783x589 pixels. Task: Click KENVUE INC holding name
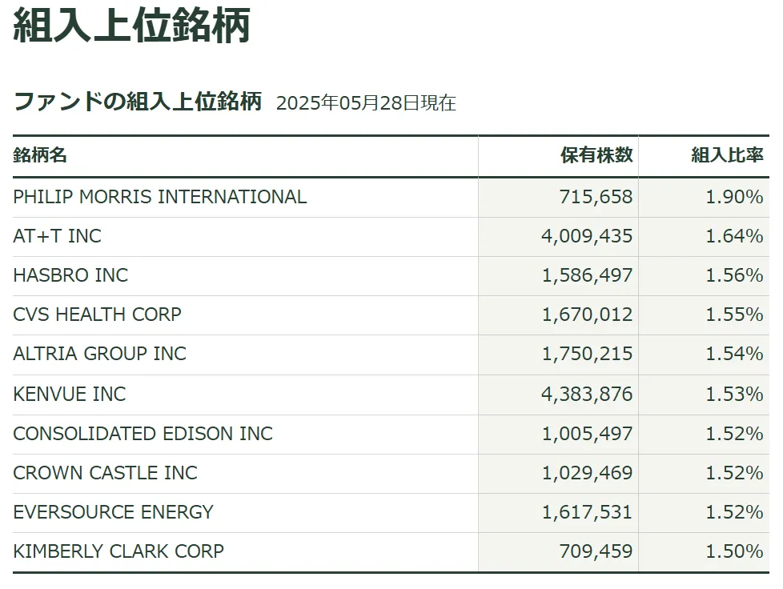pos(70,395)
